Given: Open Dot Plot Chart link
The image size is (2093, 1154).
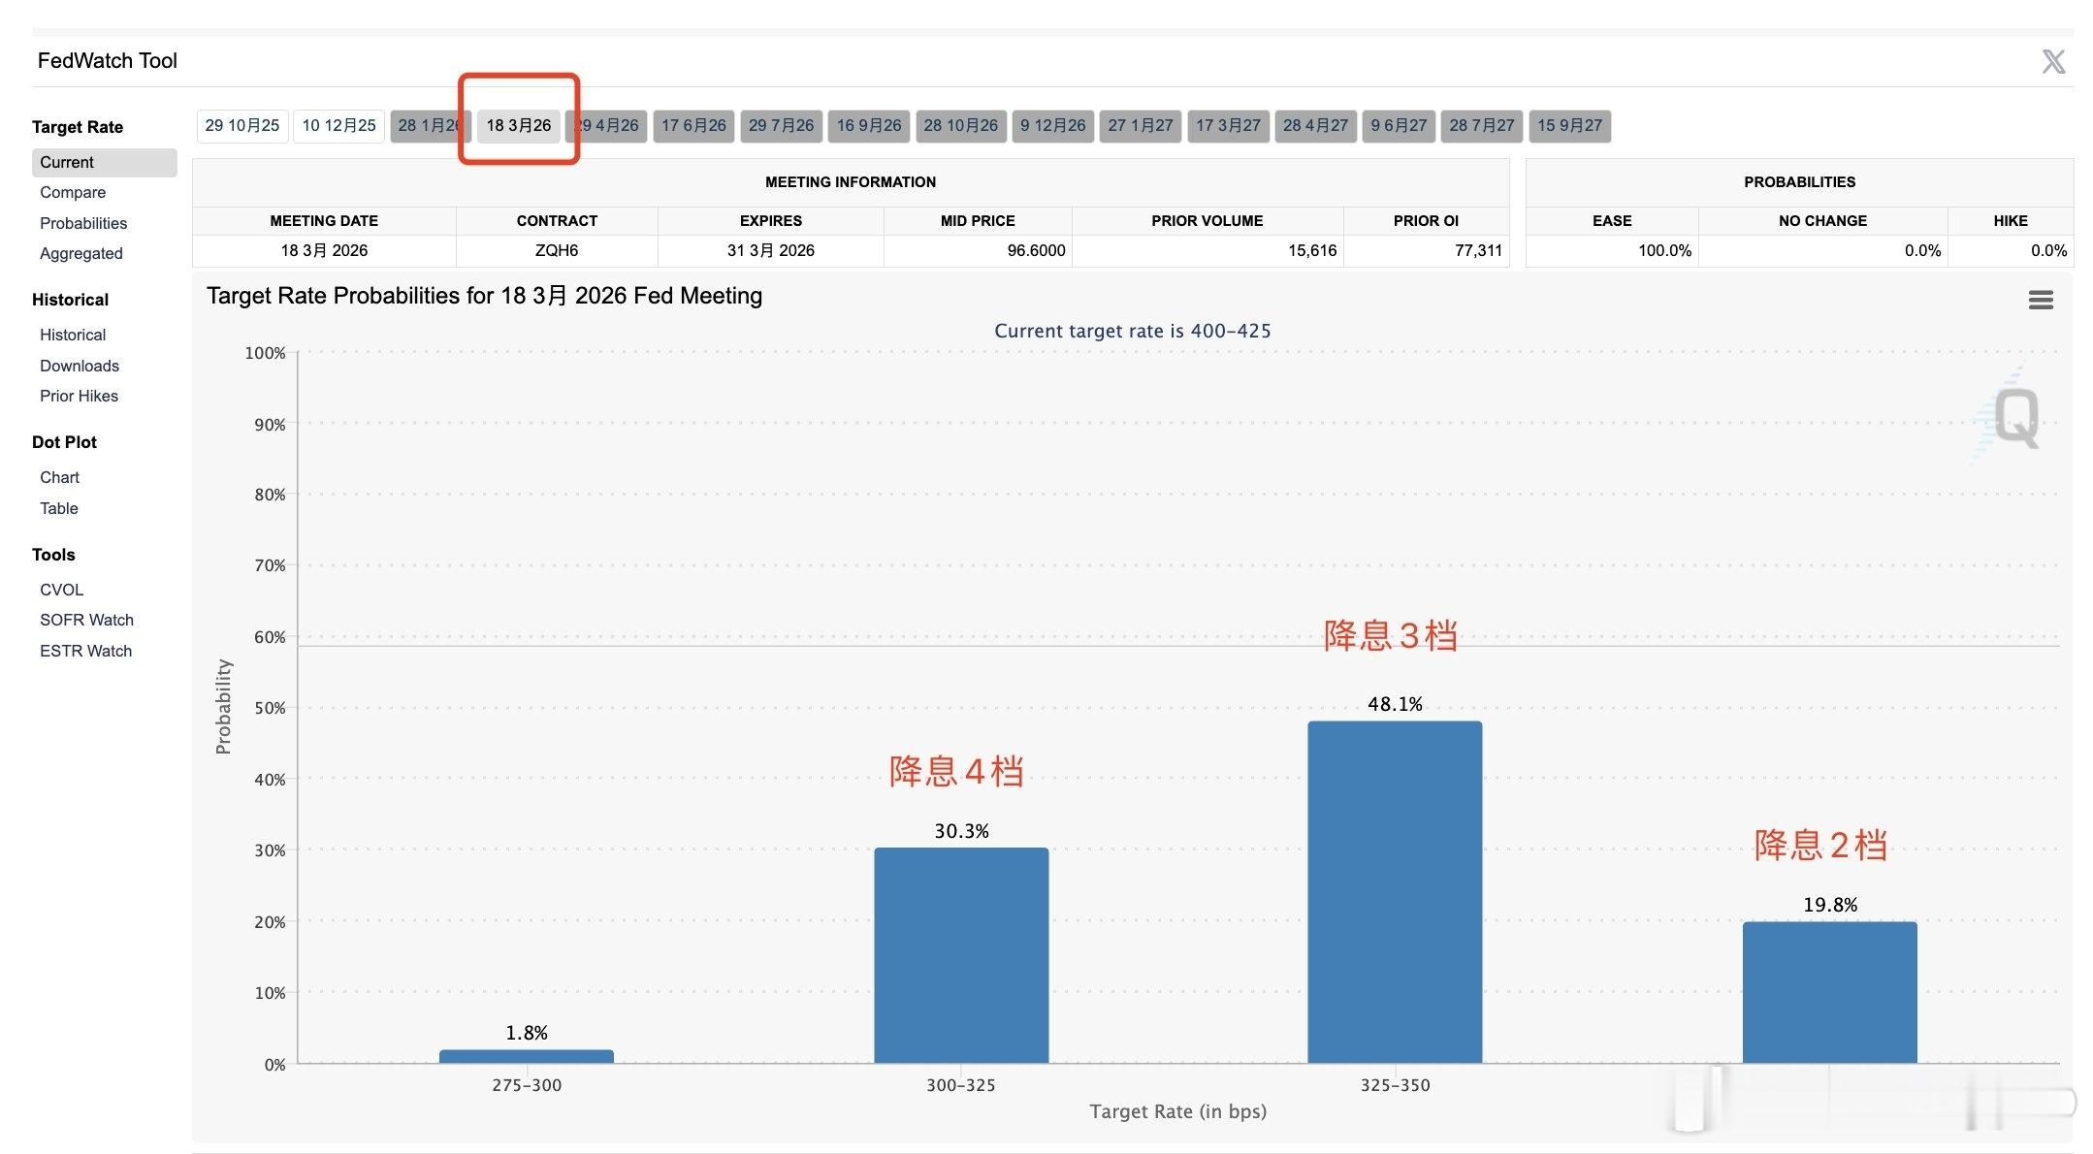Looking at the screenshot, I should point(59,477).
